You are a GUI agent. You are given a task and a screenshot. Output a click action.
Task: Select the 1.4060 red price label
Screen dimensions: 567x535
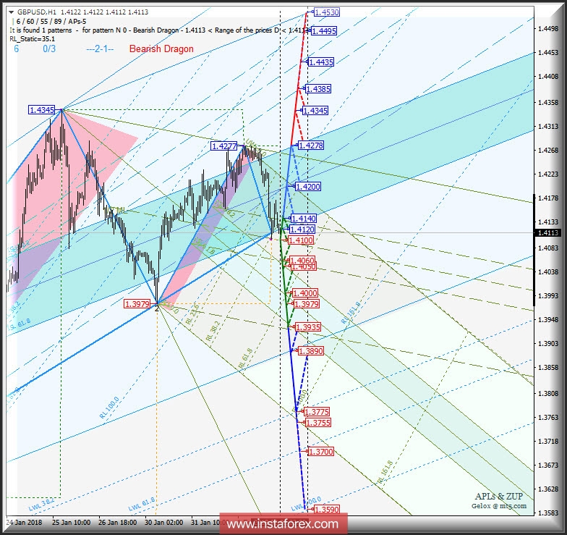tap(302, 261)
